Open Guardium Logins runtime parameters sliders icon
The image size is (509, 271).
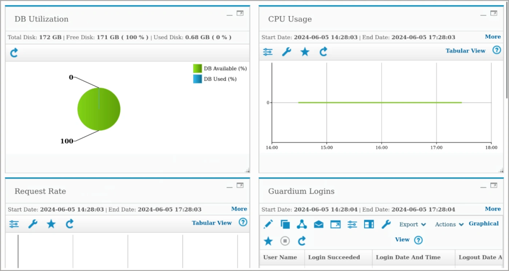[352, 225]
